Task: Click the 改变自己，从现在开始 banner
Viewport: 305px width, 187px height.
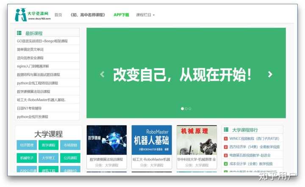Action: [186, 73]
